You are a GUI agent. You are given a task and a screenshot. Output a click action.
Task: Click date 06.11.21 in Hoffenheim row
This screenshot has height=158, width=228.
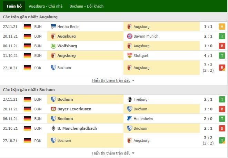(x=10, y=119)
